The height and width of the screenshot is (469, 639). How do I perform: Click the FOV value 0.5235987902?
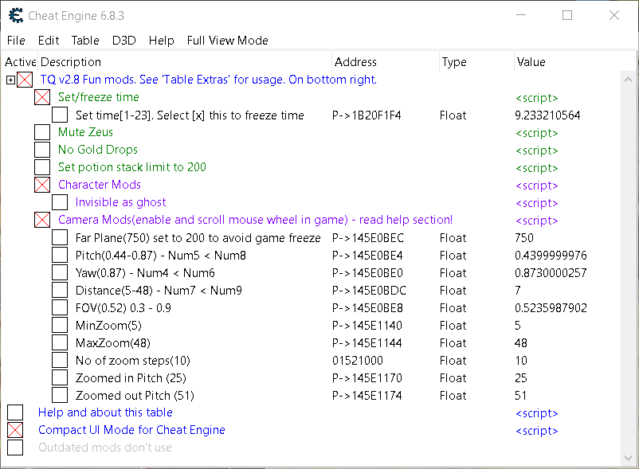click(x=551, y=308)
